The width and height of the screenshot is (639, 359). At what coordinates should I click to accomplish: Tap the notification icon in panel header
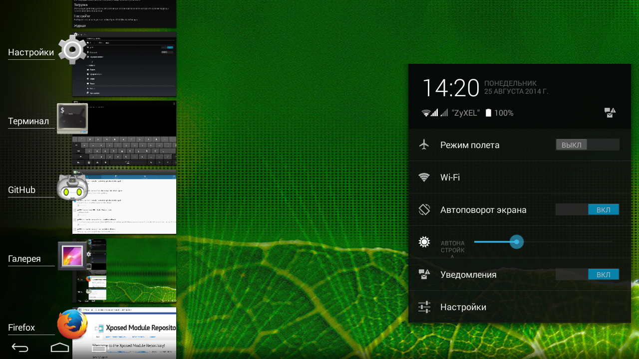tap(610, 113)
